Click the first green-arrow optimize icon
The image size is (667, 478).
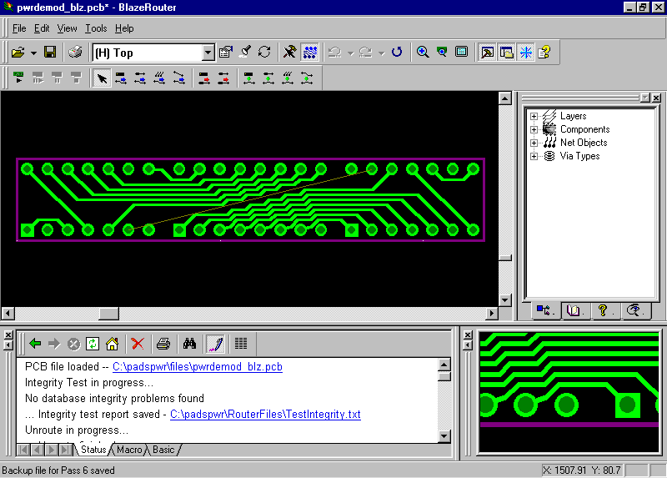click(248, 78)
